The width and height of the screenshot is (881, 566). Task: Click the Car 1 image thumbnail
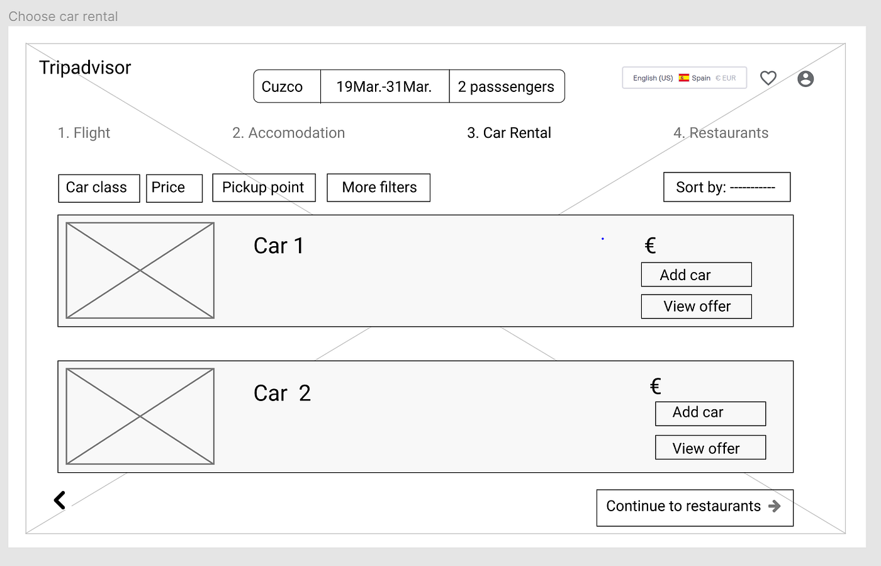coord(140,270)
